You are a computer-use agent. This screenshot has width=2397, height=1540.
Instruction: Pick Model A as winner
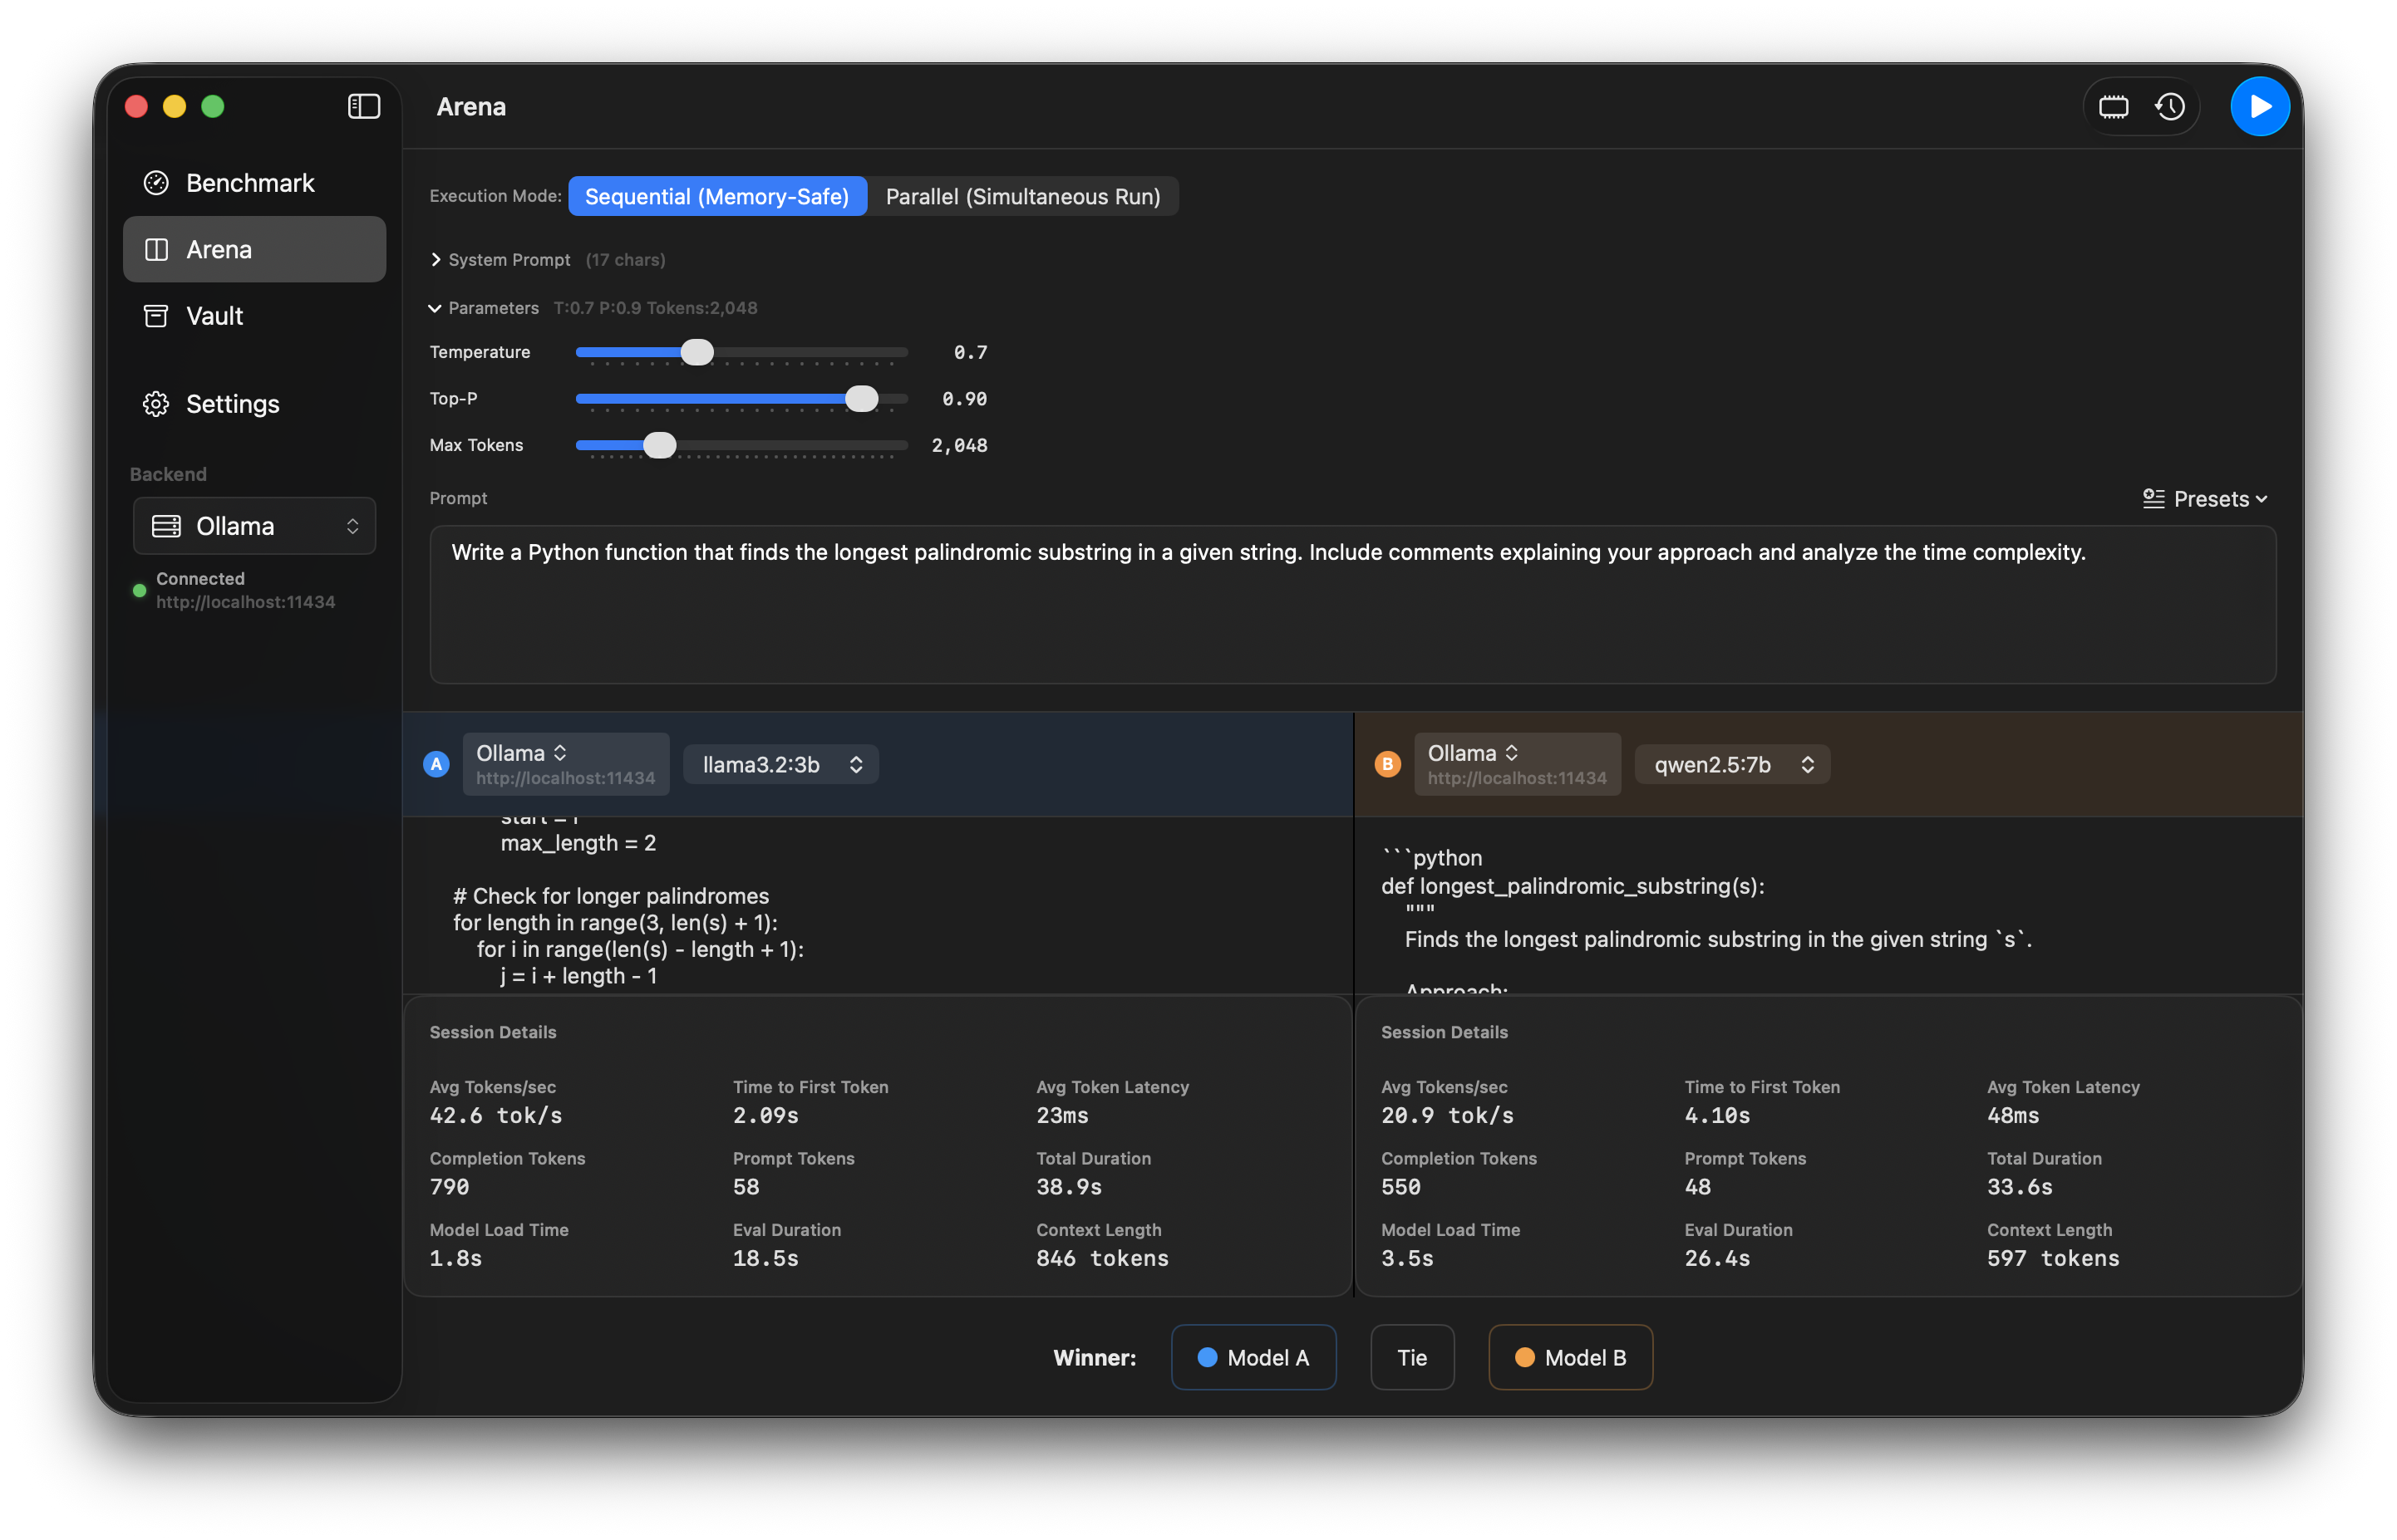coord(1253,1357)
